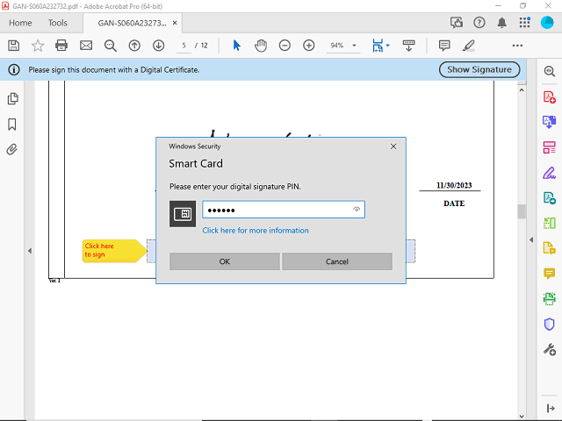Send the file by email with the envelope icon
This screenshot has height=421, width=562.
pos(86,46)
